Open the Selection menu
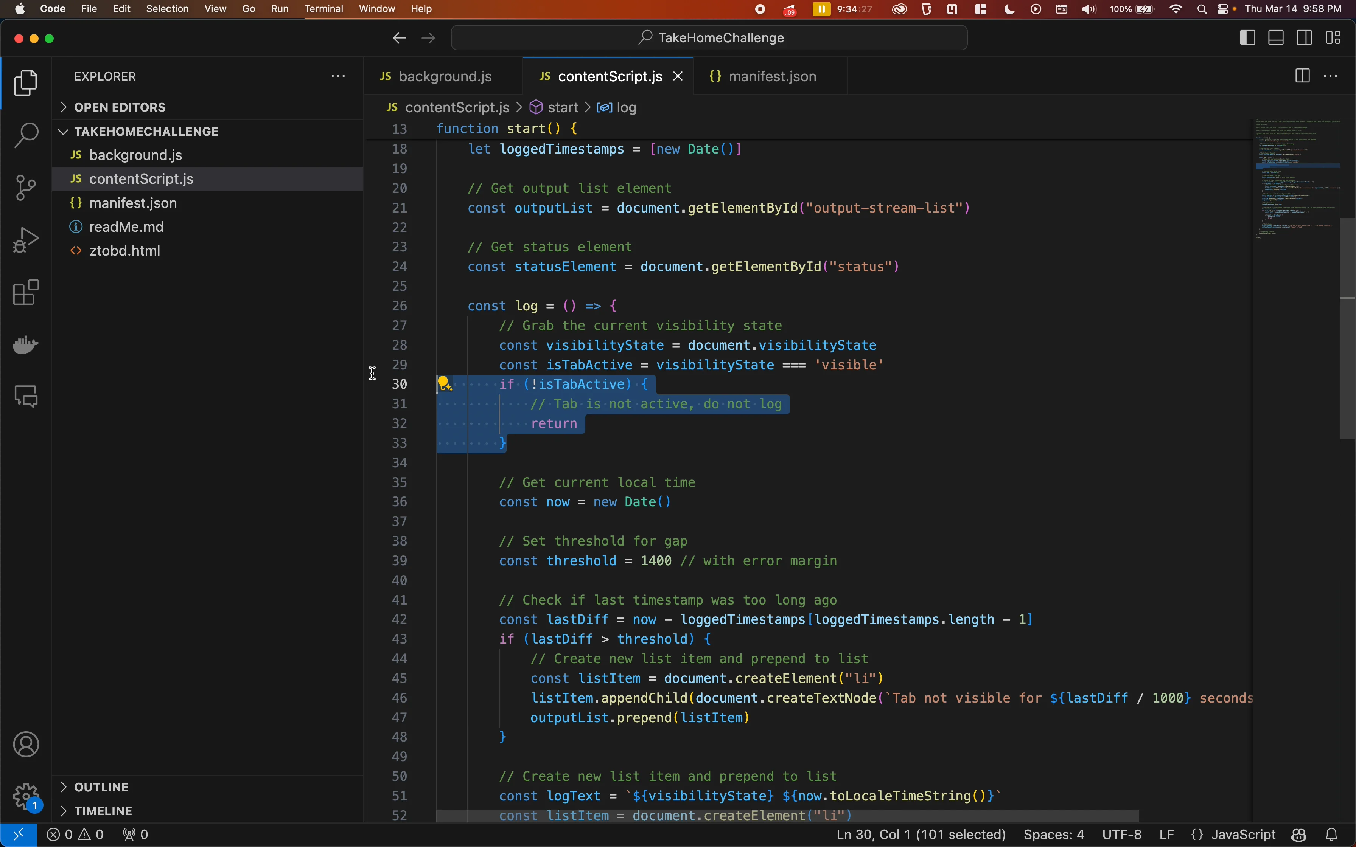The height and width of the screenshot is (847, 1356). pyautogui.click(x=167, y=9)
